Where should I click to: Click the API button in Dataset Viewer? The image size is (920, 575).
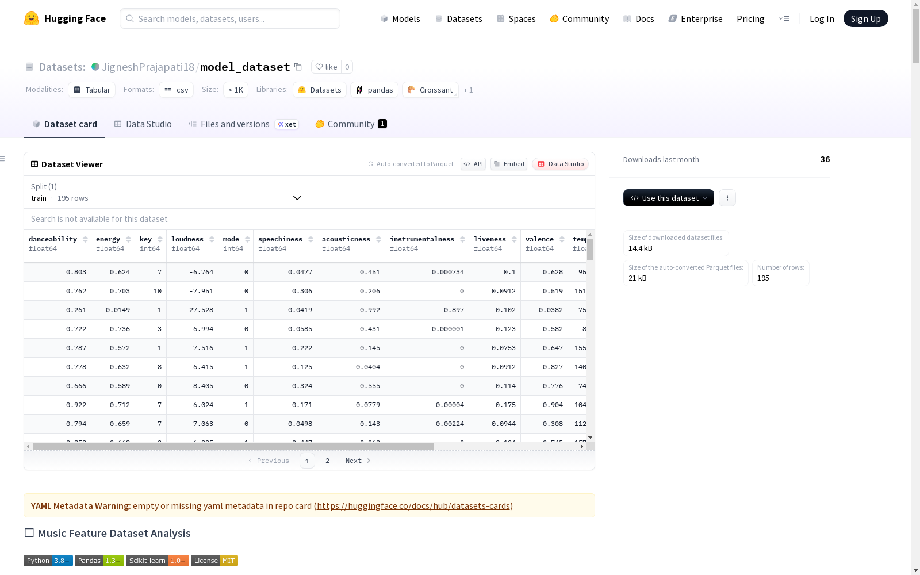473,164
